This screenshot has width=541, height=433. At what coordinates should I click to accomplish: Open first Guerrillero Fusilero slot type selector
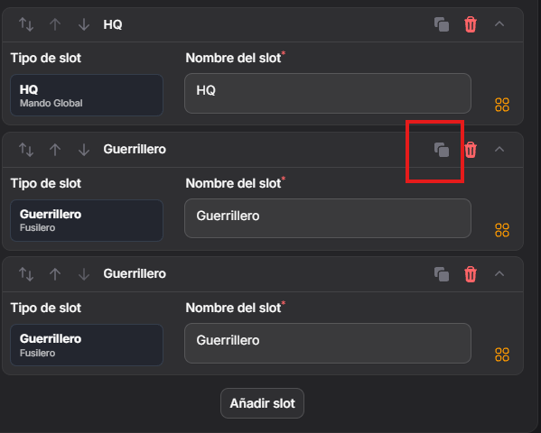pyautogui.click(x=87, y=220)
